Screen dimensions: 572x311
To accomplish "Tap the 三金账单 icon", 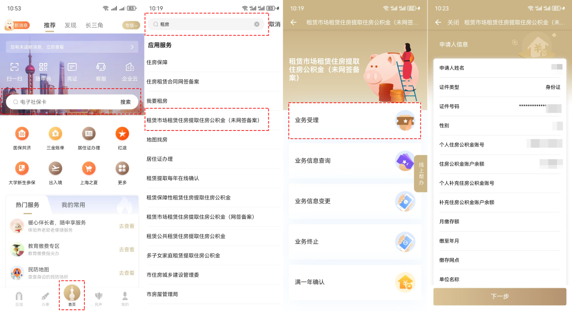I will (x=55, y=134).
